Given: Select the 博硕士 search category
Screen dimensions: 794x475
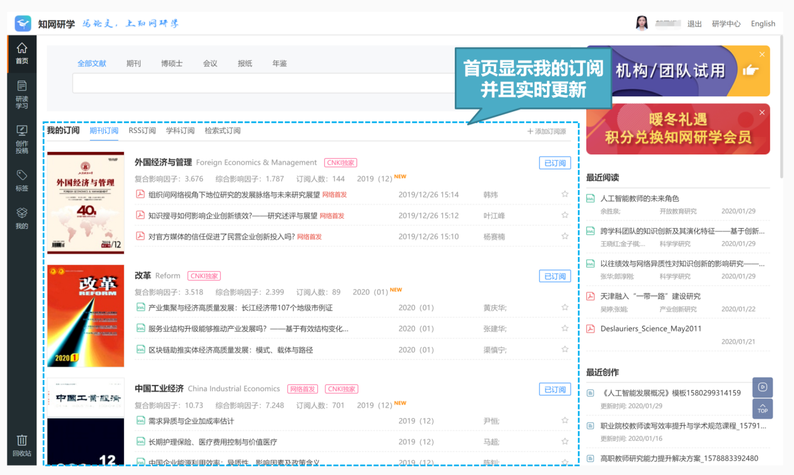Looking at the screenshot, I should (171, 63).
